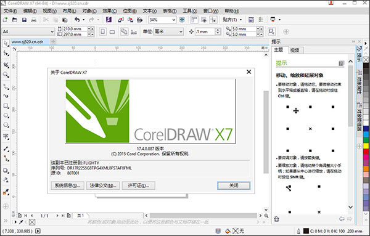Toggle Show Rulers button

(194, 20)
